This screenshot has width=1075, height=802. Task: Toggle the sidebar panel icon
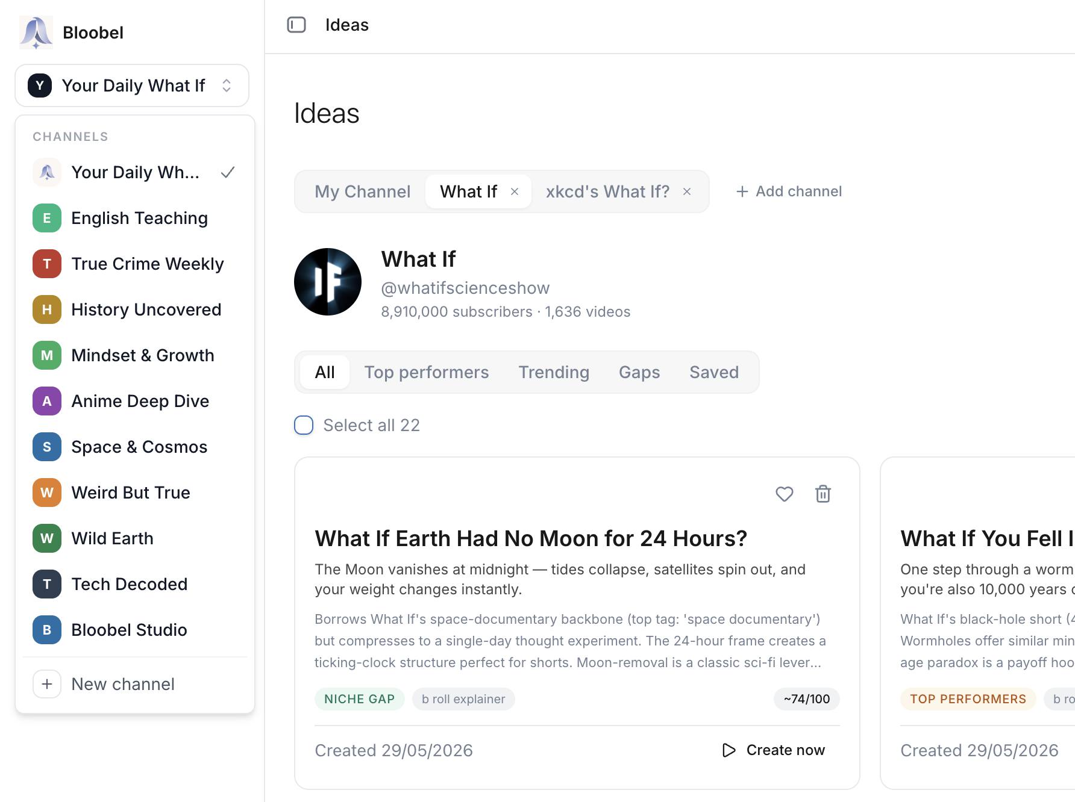click(x=296, y=25)
